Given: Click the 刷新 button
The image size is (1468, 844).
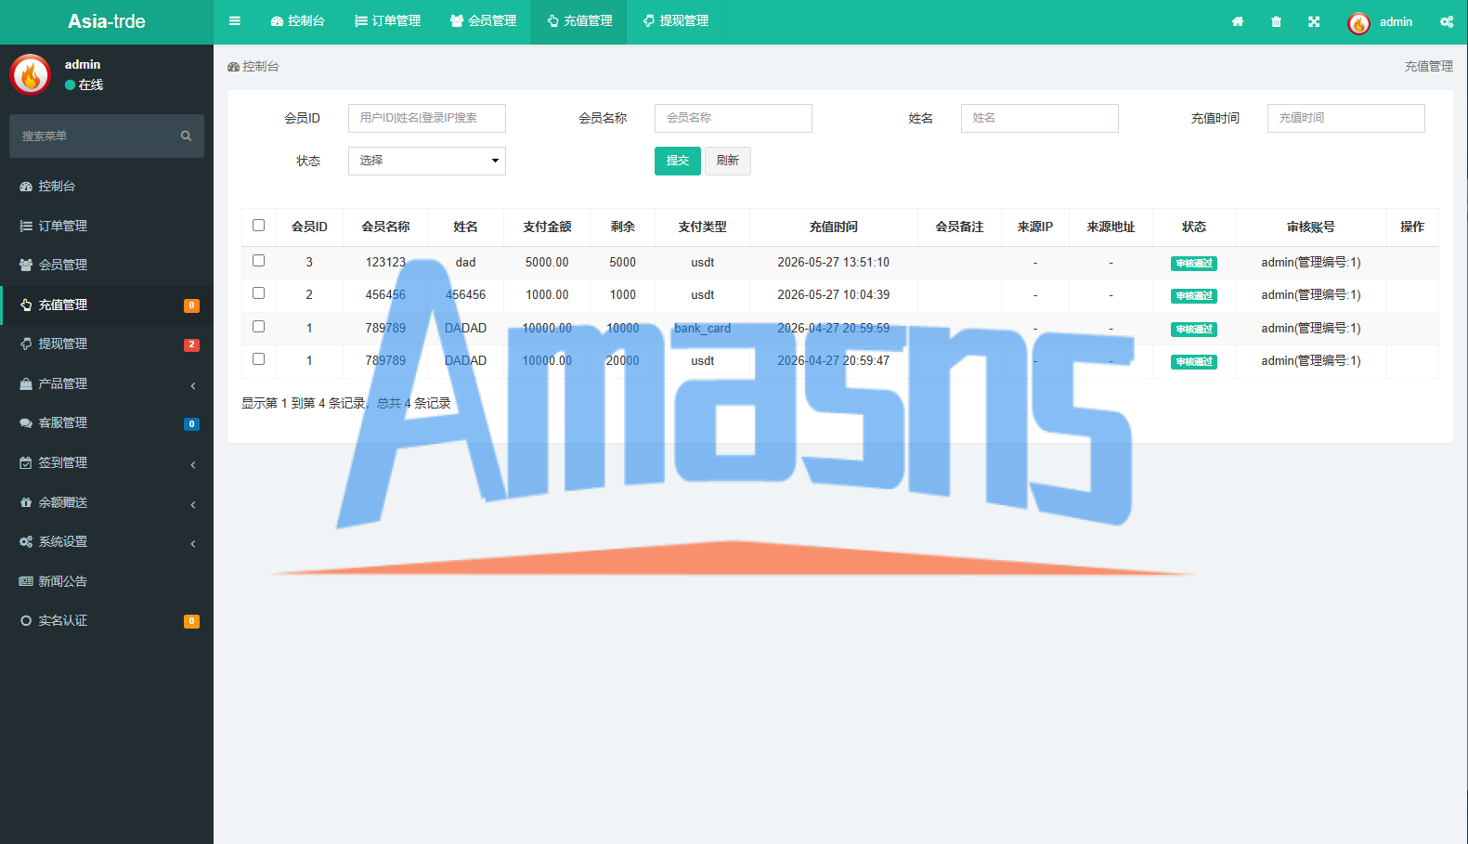Looking at the screenshot, I should click(728, 161).
